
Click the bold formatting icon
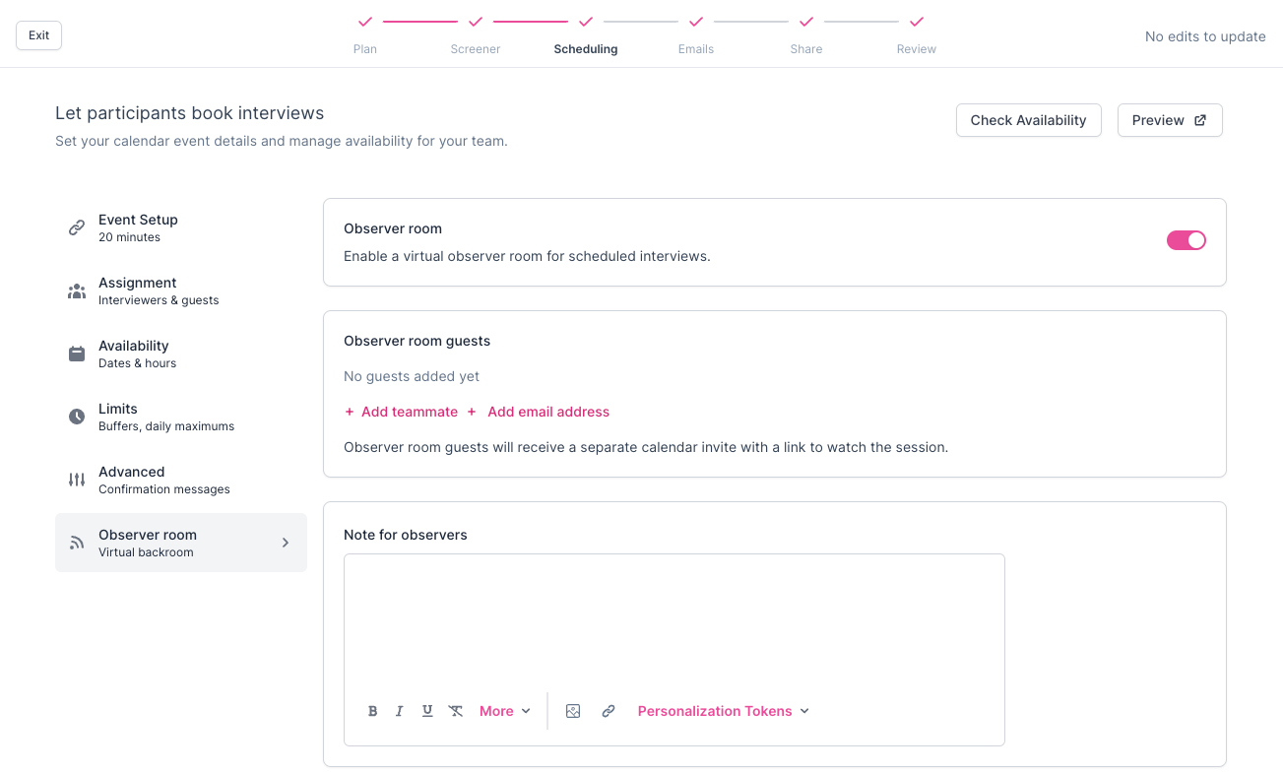[373, 711]
